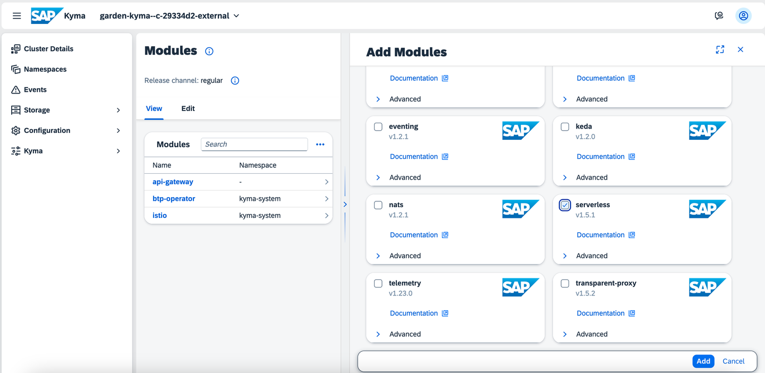Open details arrow of istio row
The width and height of the screenshot is (765, 373).
326,216
